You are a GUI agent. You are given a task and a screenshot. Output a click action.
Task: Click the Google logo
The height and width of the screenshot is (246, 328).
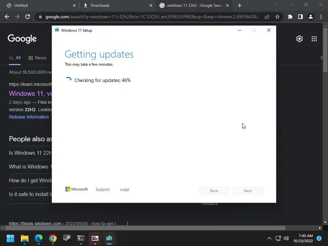pos(22,39)
